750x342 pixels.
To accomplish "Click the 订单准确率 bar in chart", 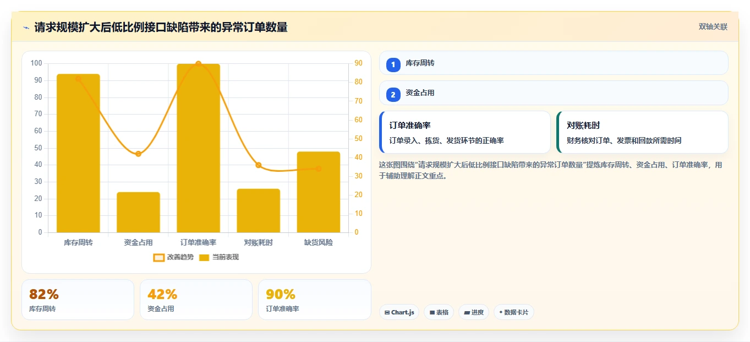I will [x=198, y=148].
